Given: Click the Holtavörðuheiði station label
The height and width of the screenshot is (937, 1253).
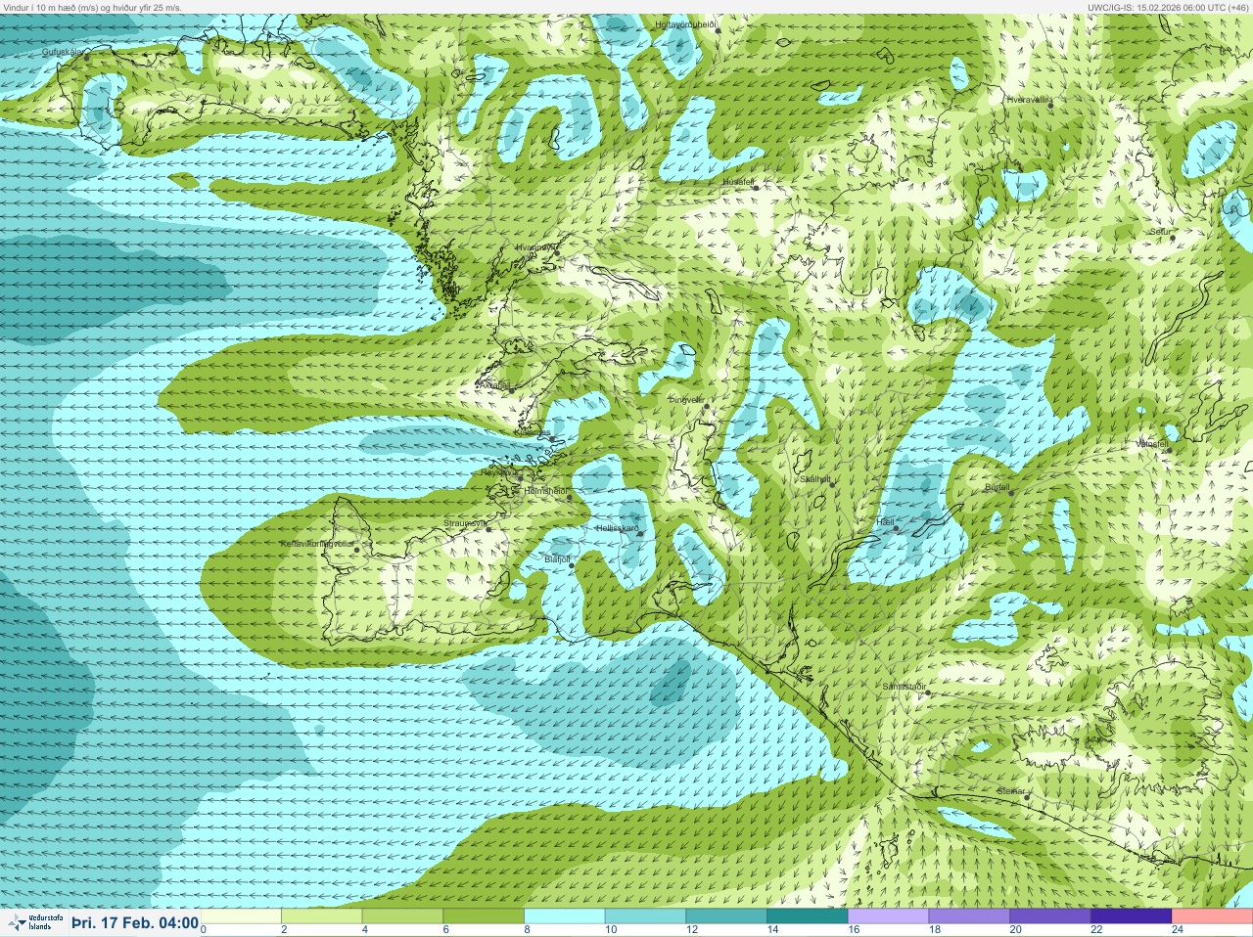Looking at the screenshot, I should [686, 23].
